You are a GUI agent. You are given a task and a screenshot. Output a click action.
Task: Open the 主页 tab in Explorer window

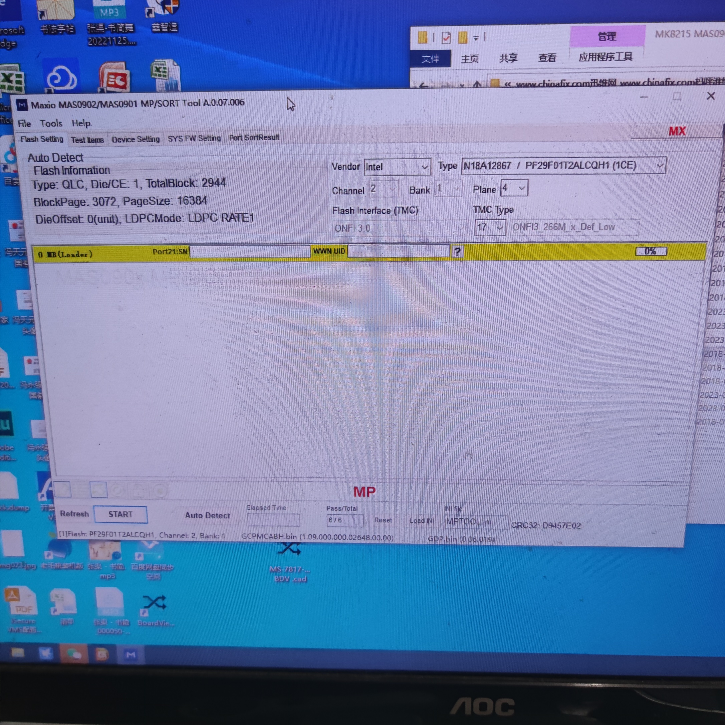pos(470,59)
